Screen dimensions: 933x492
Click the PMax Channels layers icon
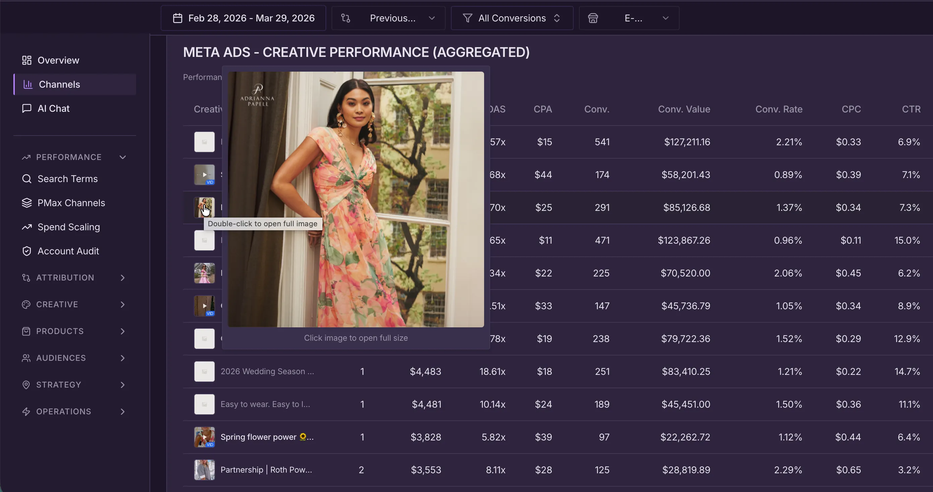[26, 203]
